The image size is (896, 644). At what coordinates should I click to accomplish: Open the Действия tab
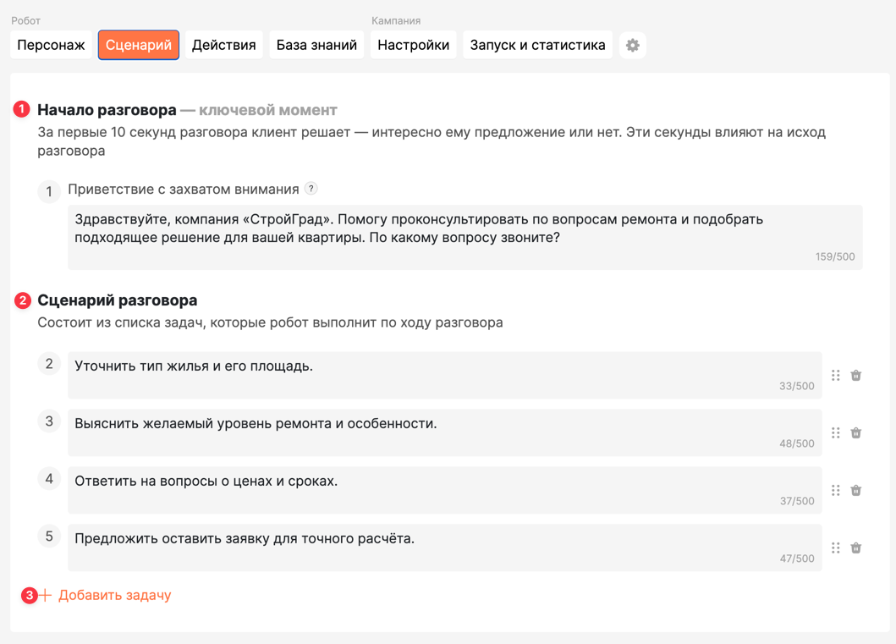coord(224,45)
